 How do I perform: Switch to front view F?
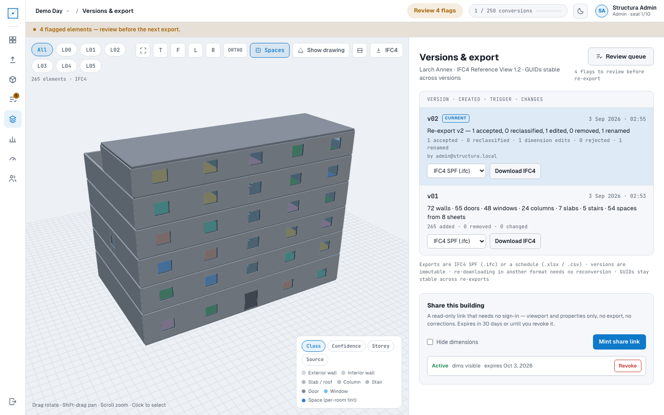178,50
